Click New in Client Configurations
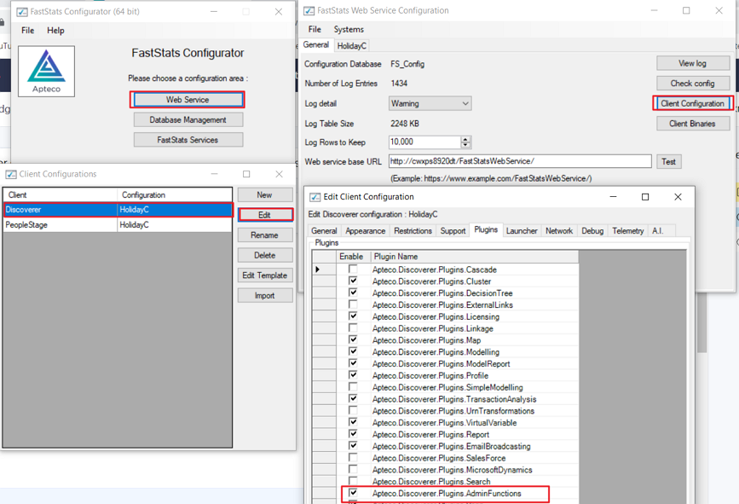Image resolution: width=739 pixels, height=504 pixels. point(265,194)
